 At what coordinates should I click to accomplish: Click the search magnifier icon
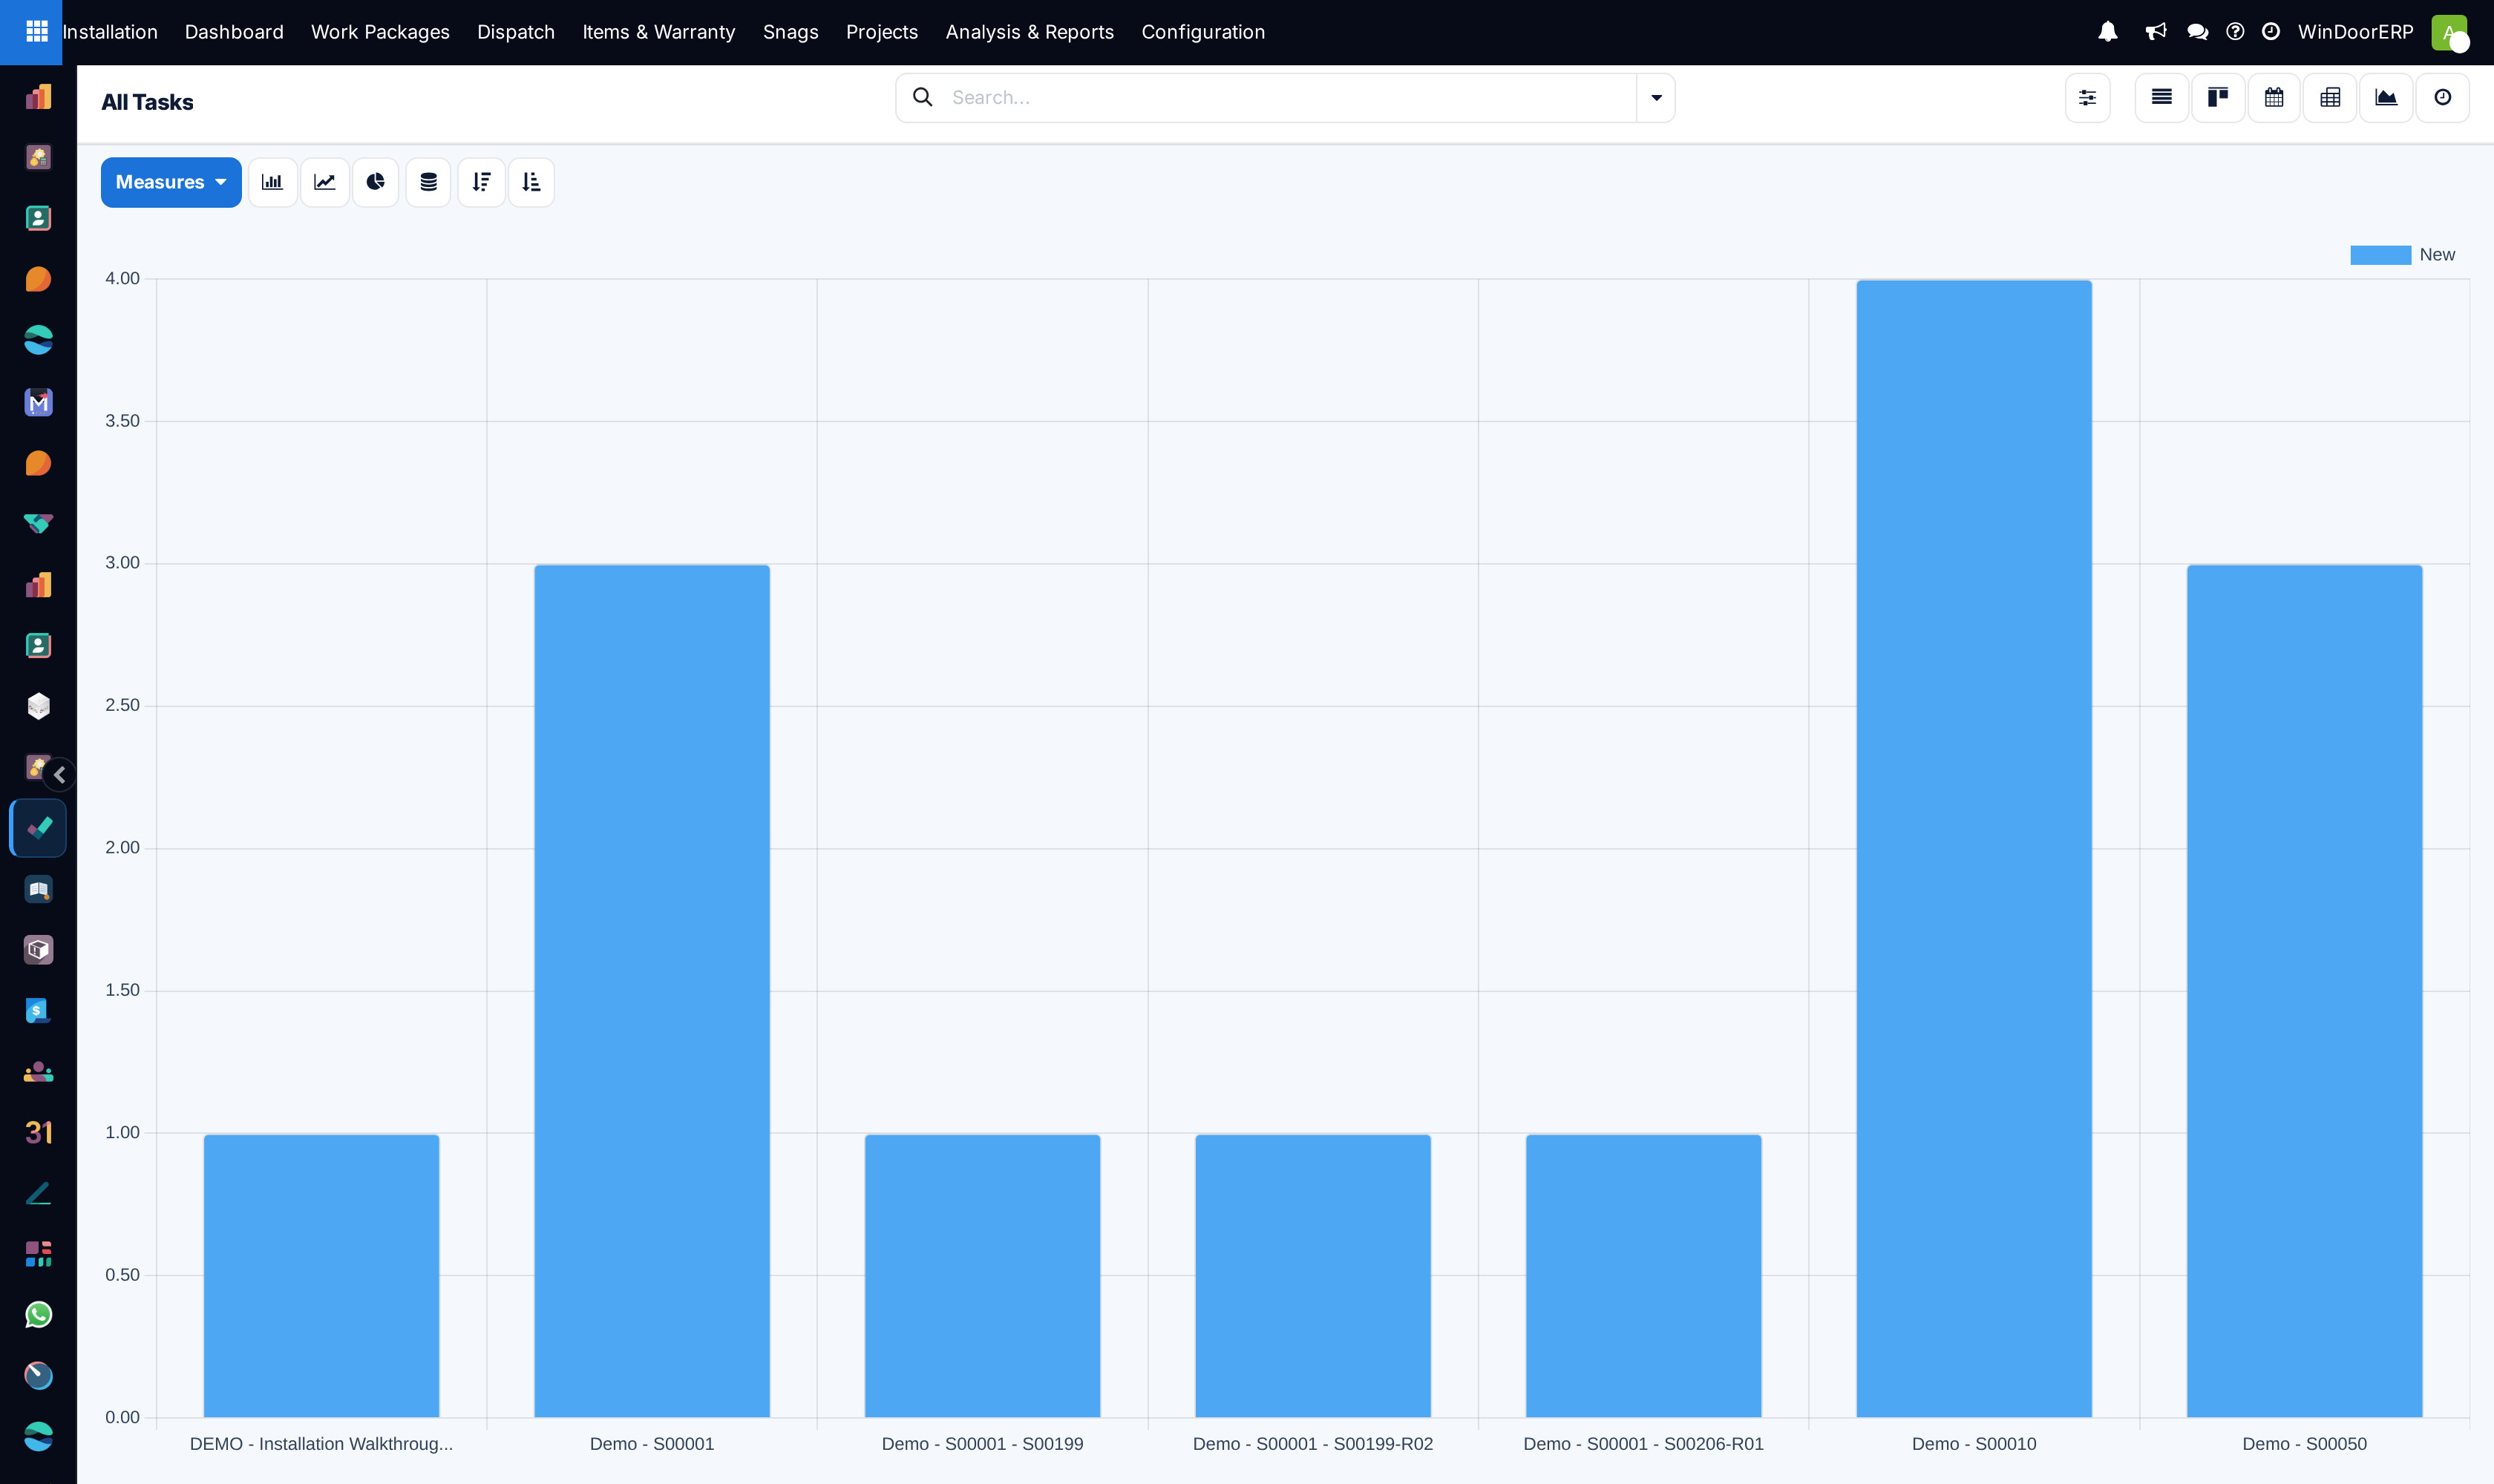(923, 97)
